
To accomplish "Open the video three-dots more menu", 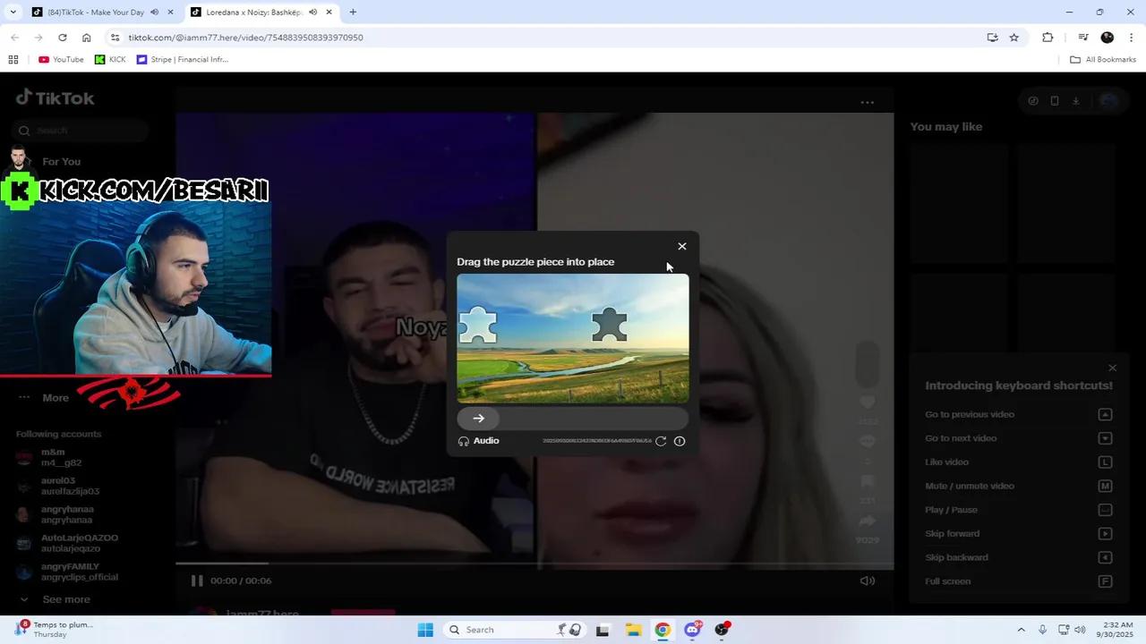I will (867, 102).
